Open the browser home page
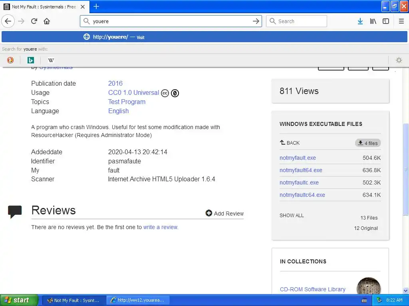Image resolution: width=409 pixels, height=306 pixels. (x=47, y=21)
